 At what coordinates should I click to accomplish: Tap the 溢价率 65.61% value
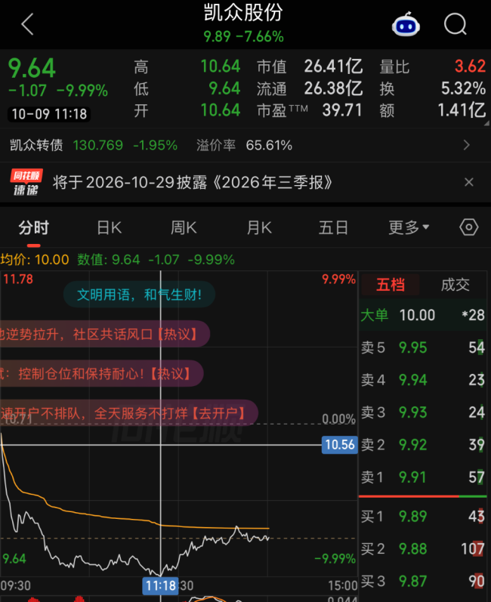269,145
